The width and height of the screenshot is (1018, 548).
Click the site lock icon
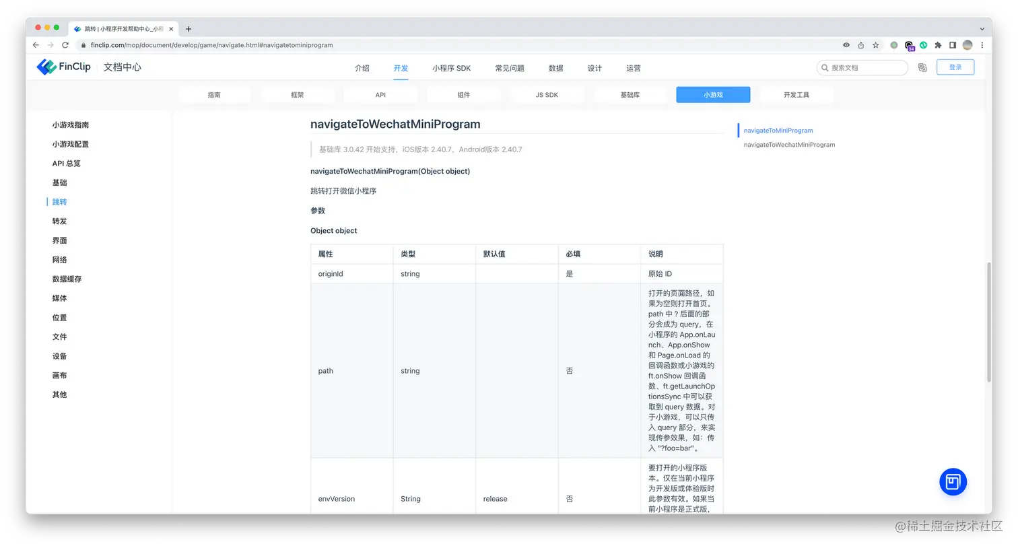point(83,45)
